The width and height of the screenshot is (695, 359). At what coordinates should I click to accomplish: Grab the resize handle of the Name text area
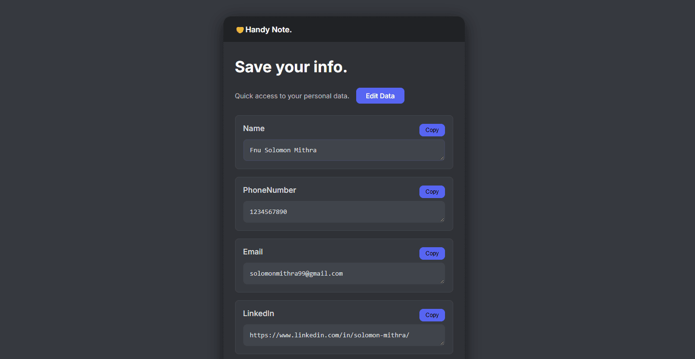[442, 158]
